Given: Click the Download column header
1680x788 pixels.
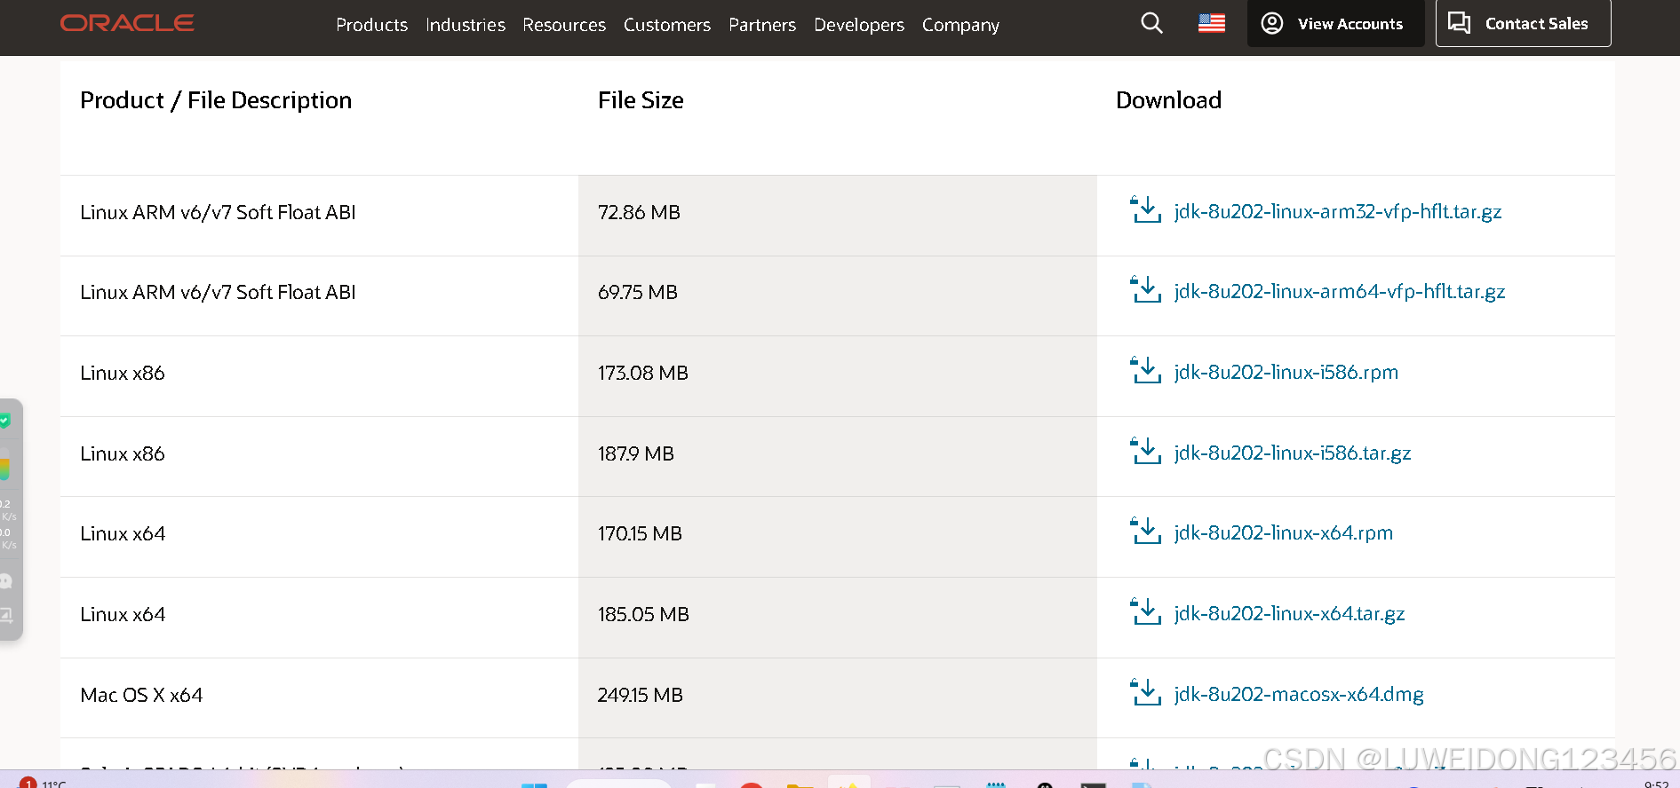Looking at the screenshot, I should click(x=1168, y=100).
